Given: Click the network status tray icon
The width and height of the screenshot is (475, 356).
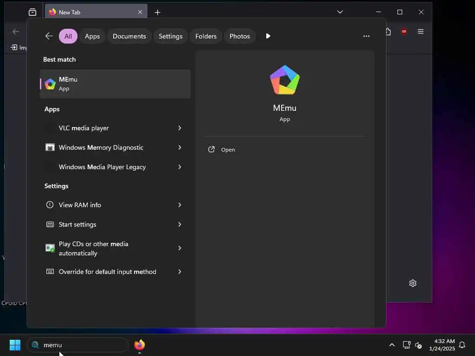Looking at the screenshot, I should click(406, 345).
